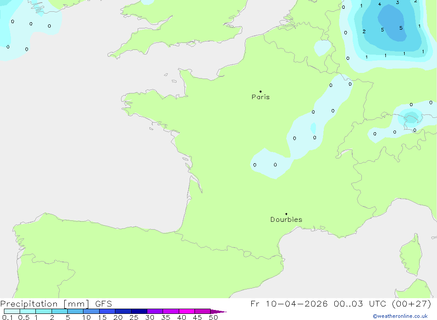Click the precipitation value 4 on the map

coord(380,4)
